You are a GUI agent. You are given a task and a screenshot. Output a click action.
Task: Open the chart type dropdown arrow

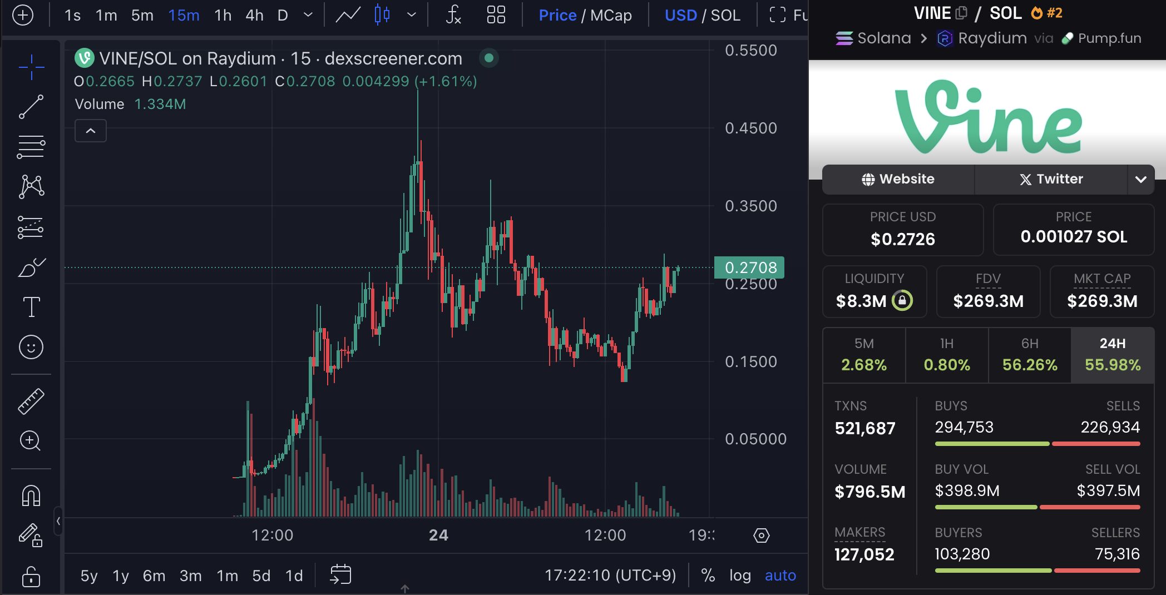coord(412,15)
